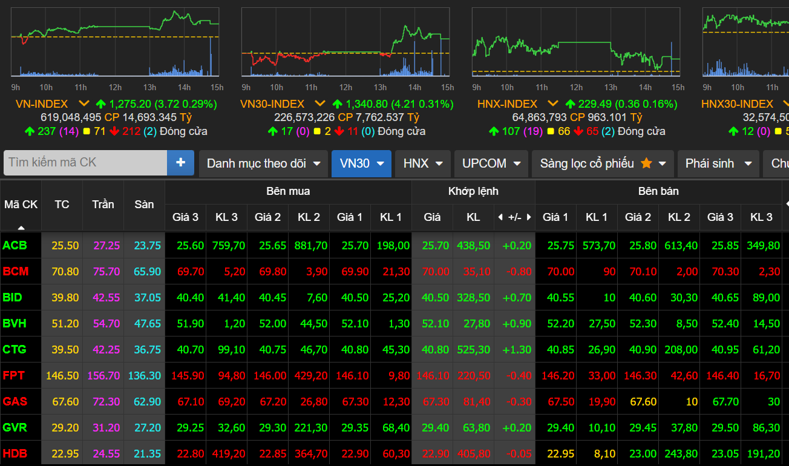Select the HDB stock symbol
Viewport: 789px width, 466px height.
(x=15, y=453)
